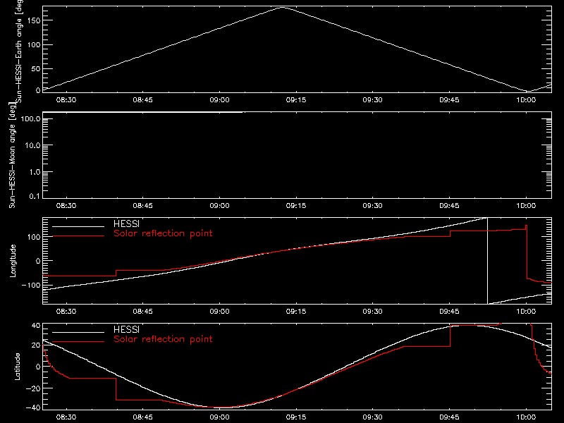Select HESSI legend label in Longitude plot

pyautogui.click(x=126, y=223)
